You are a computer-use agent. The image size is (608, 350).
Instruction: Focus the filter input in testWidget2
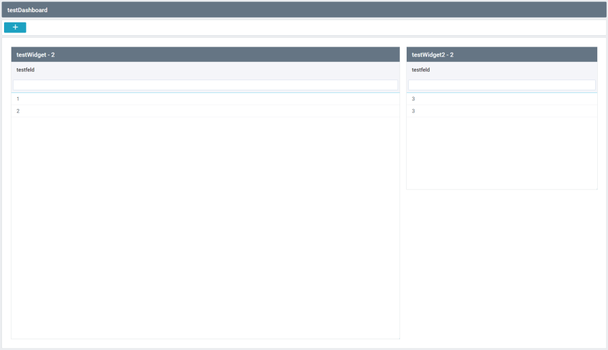(x=502, y=85)
